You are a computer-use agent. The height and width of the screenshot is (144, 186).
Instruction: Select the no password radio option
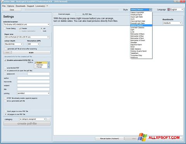tap(5, 71)
